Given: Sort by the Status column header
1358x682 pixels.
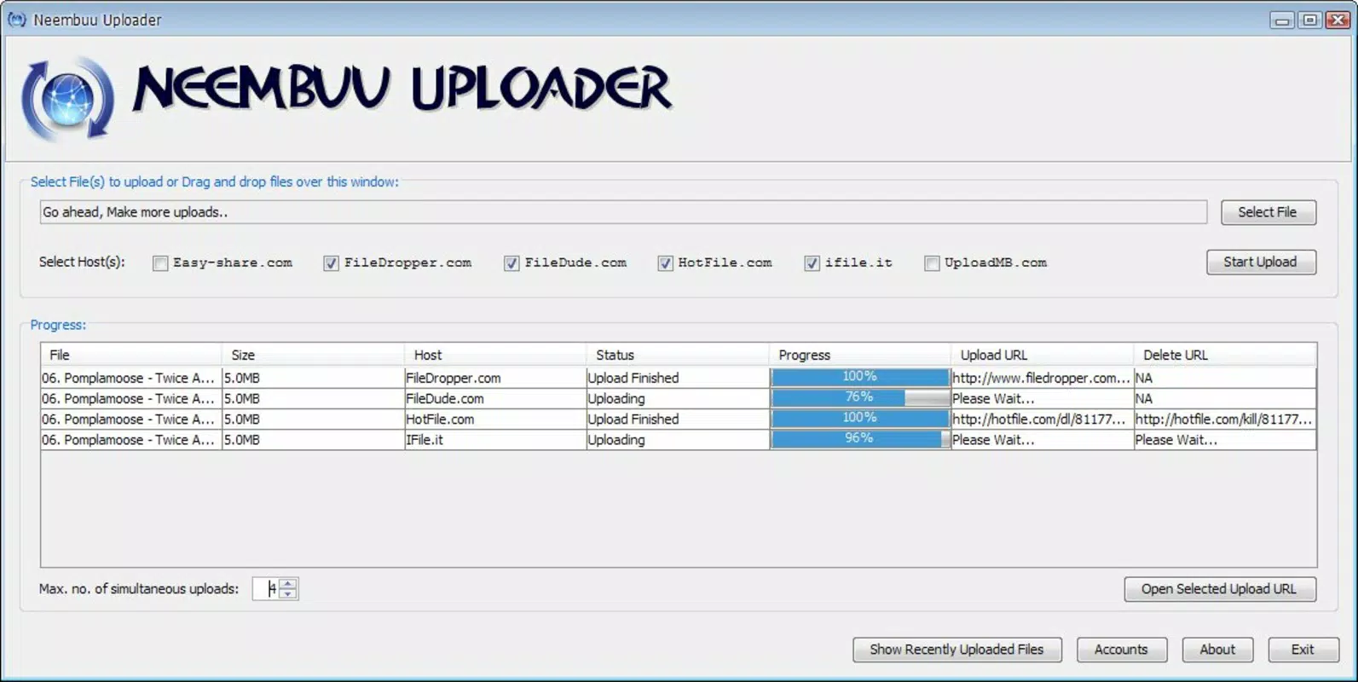Looking at the screenshot, I should (x=678, y=355).
